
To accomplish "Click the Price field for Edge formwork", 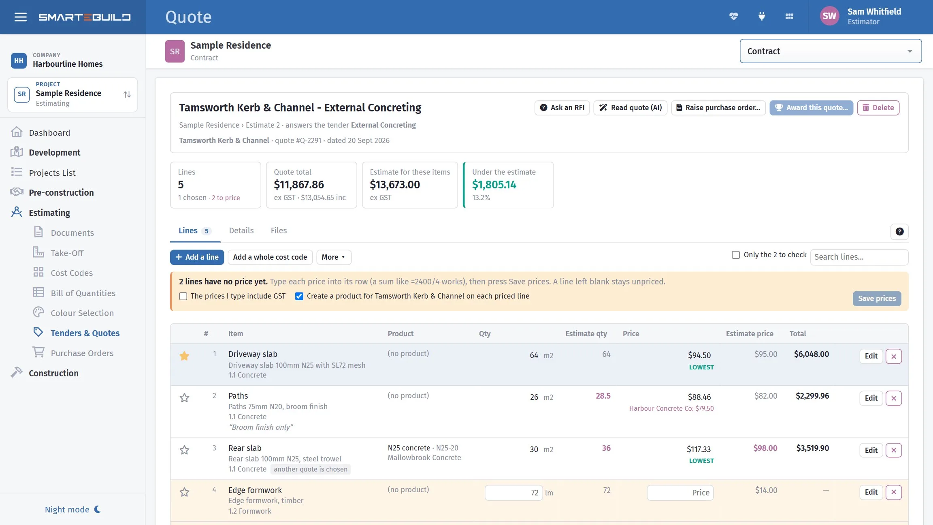I will tap(680, 493).
